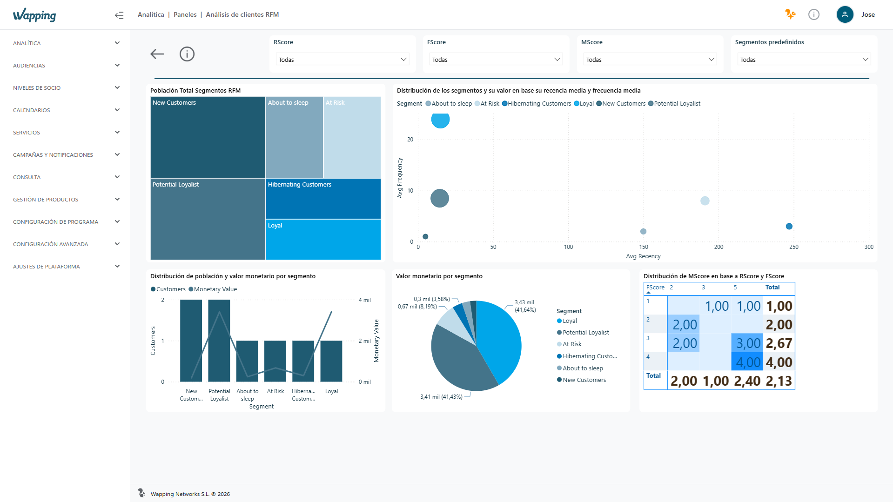Expand SERVICIOS menu
Viewport: 893px width, 502px height.
point(65,133)
